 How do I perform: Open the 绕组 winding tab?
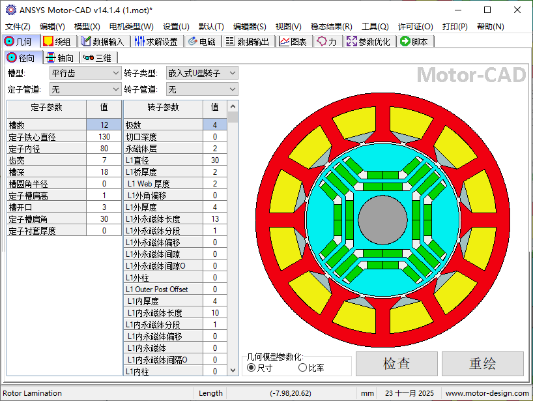tap(57, 42)
